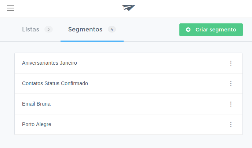The width and height of the screenshot is (252, 148).
Task: Select the Porto Alegre row
Action: pyautogui.click(x=129, y=125)
